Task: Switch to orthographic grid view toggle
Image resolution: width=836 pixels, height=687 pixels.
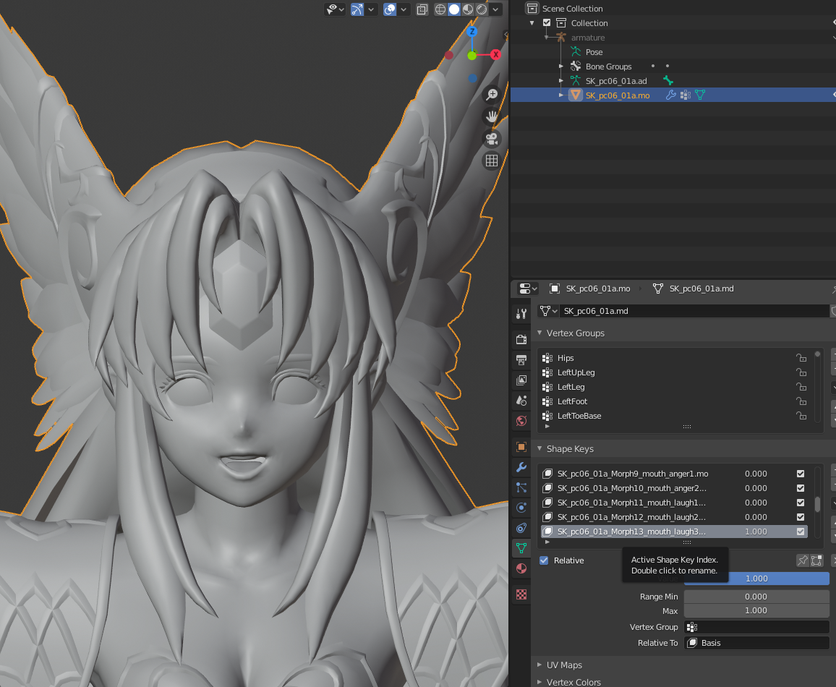Action: click(x=492, y=161)
